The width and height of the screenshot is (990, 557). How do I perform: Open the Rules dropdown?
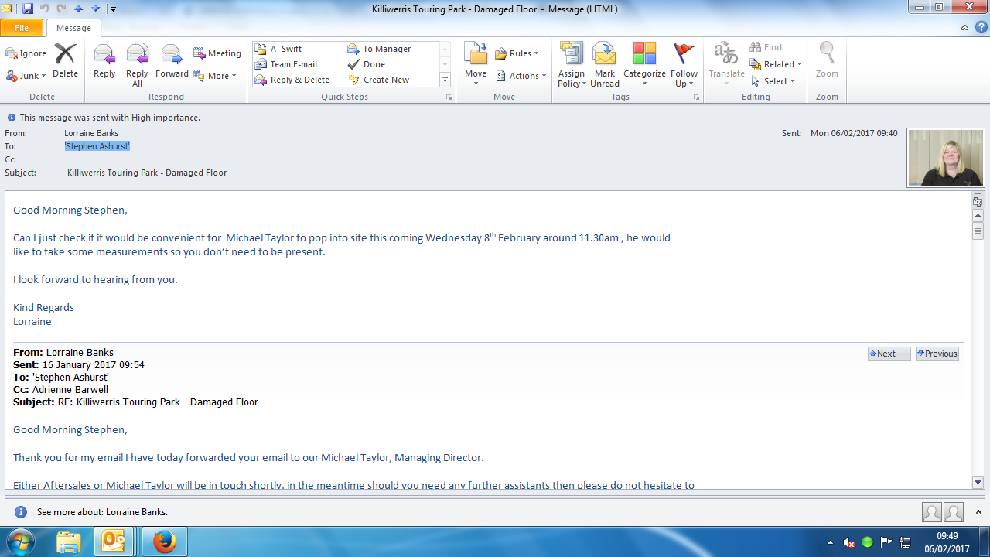[x=517, y=53]
